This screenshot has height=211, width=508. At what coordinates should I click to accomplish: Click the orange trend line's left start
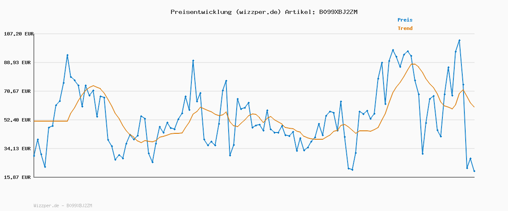click(x=34, y=121)
